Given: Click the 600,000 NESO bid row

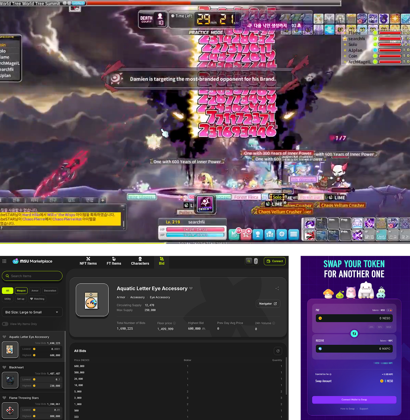Looking at the screenshot, I should pos(178,366).
